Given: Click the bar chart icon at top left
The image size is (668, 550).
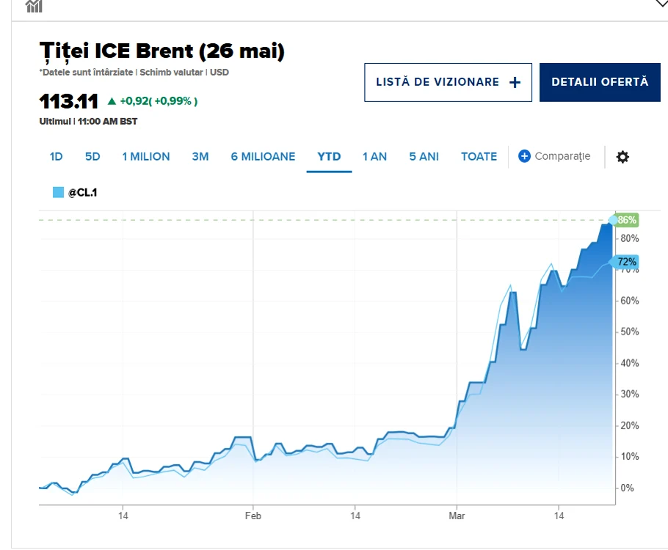Looking at the screenshot, I should 34,6.
